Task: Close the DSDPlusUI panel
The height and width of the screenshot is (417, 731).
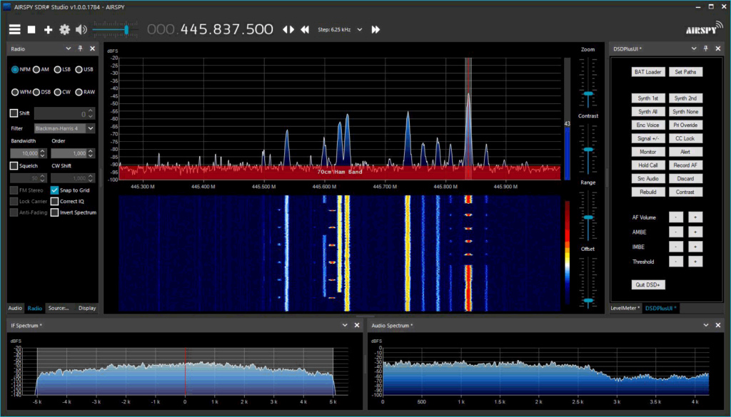Action: pos(718,48)
